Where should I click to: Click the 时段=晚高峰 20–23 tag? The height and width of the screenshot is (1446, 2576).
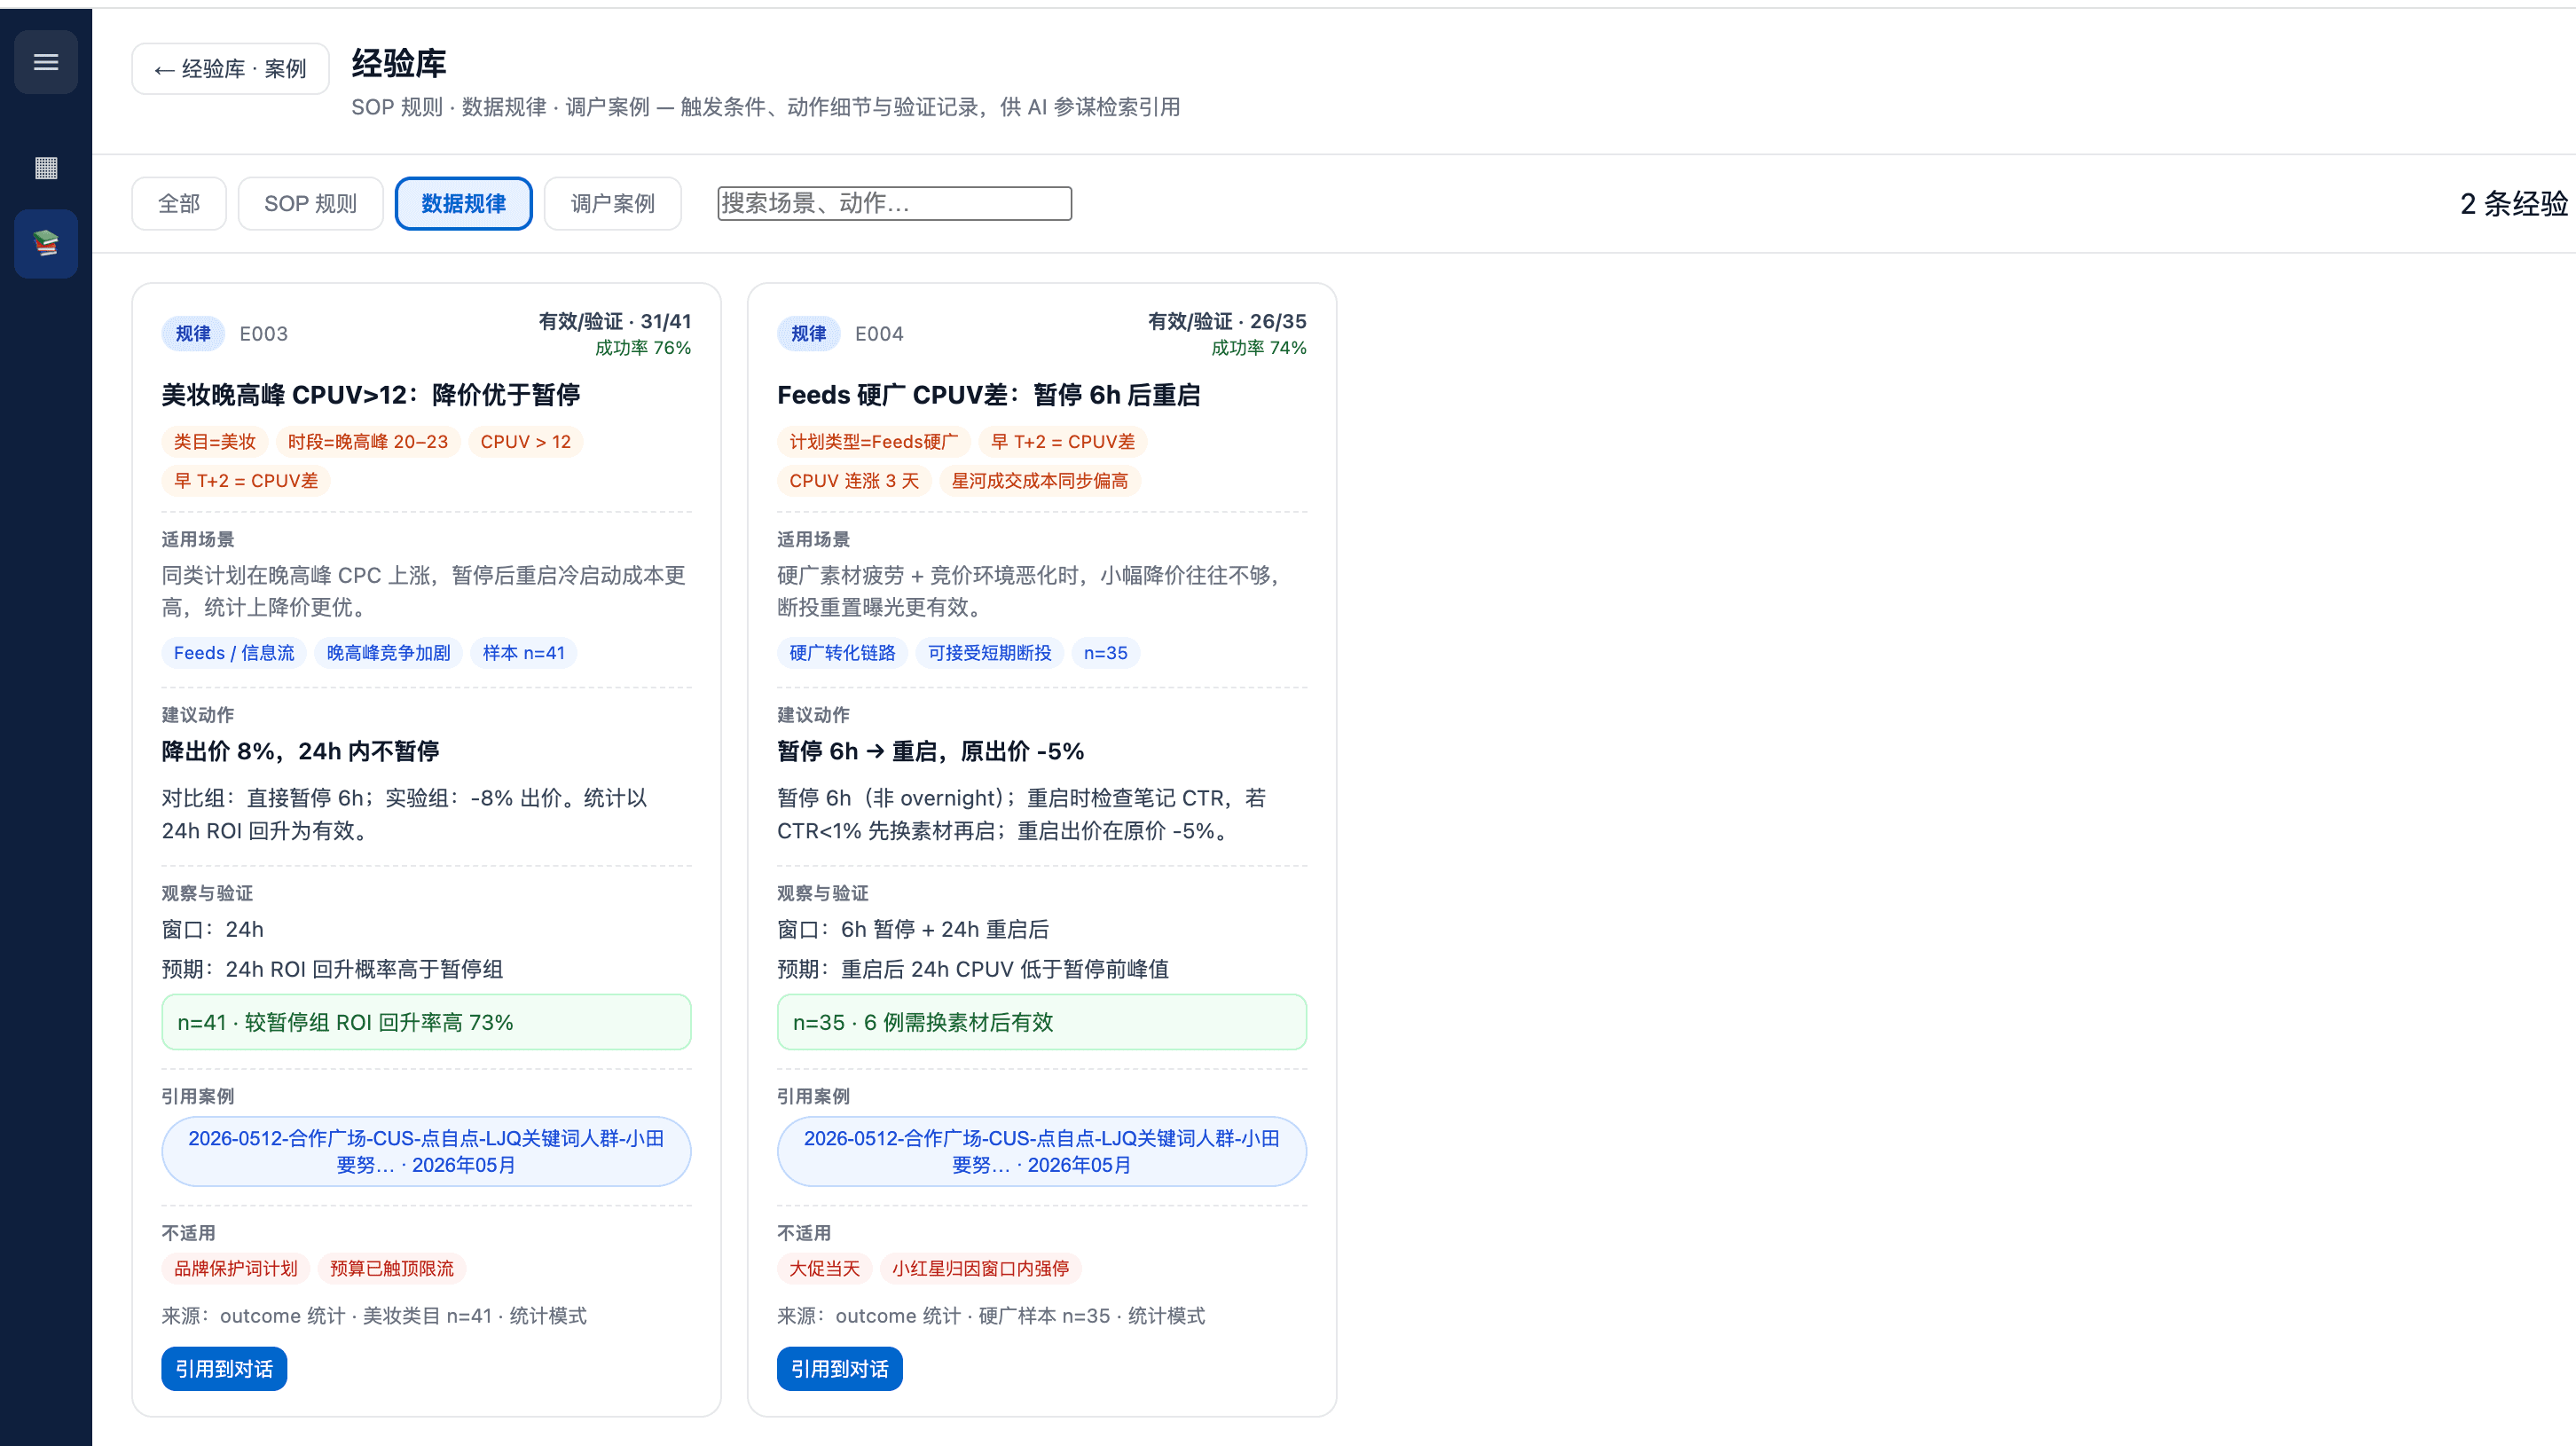[x=368, y=442]
